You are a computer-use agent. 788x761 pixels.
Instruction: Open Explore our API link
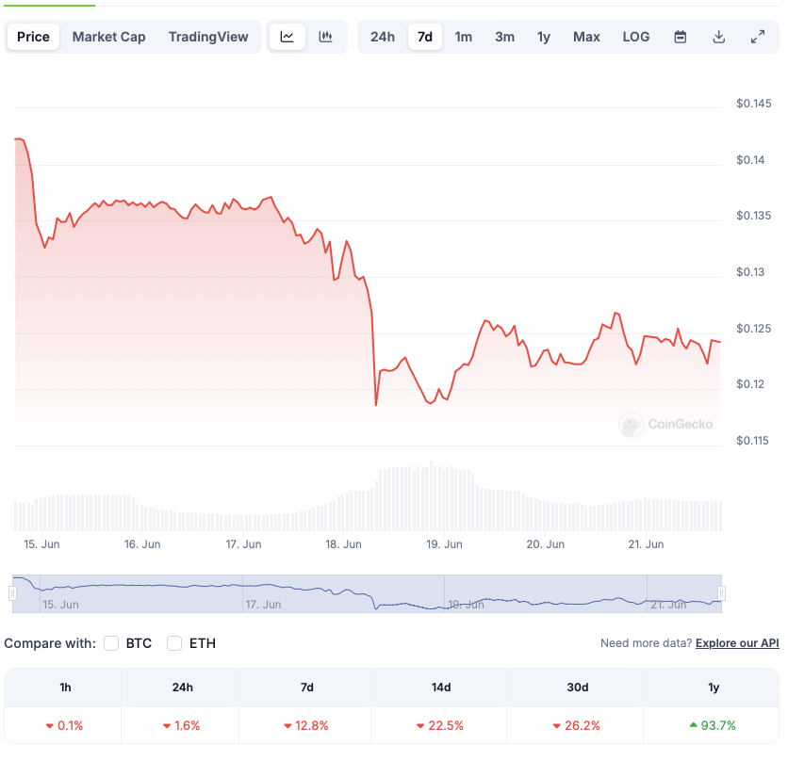tap(737, 643)
